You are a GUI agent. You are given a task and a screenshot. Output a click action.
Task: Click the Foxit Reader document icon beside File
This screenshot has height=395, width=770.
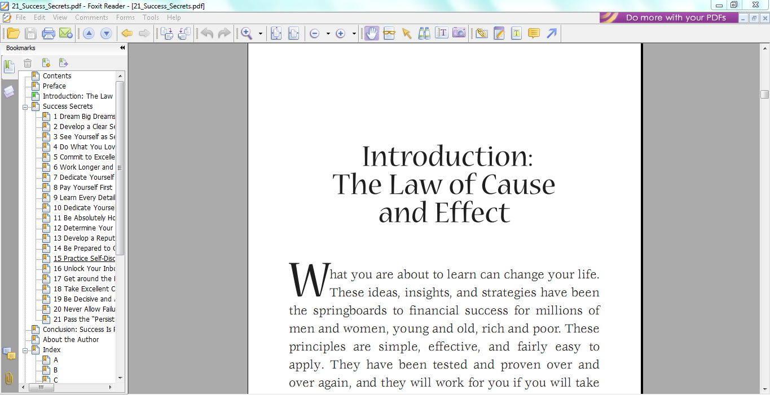pos(7,17)
